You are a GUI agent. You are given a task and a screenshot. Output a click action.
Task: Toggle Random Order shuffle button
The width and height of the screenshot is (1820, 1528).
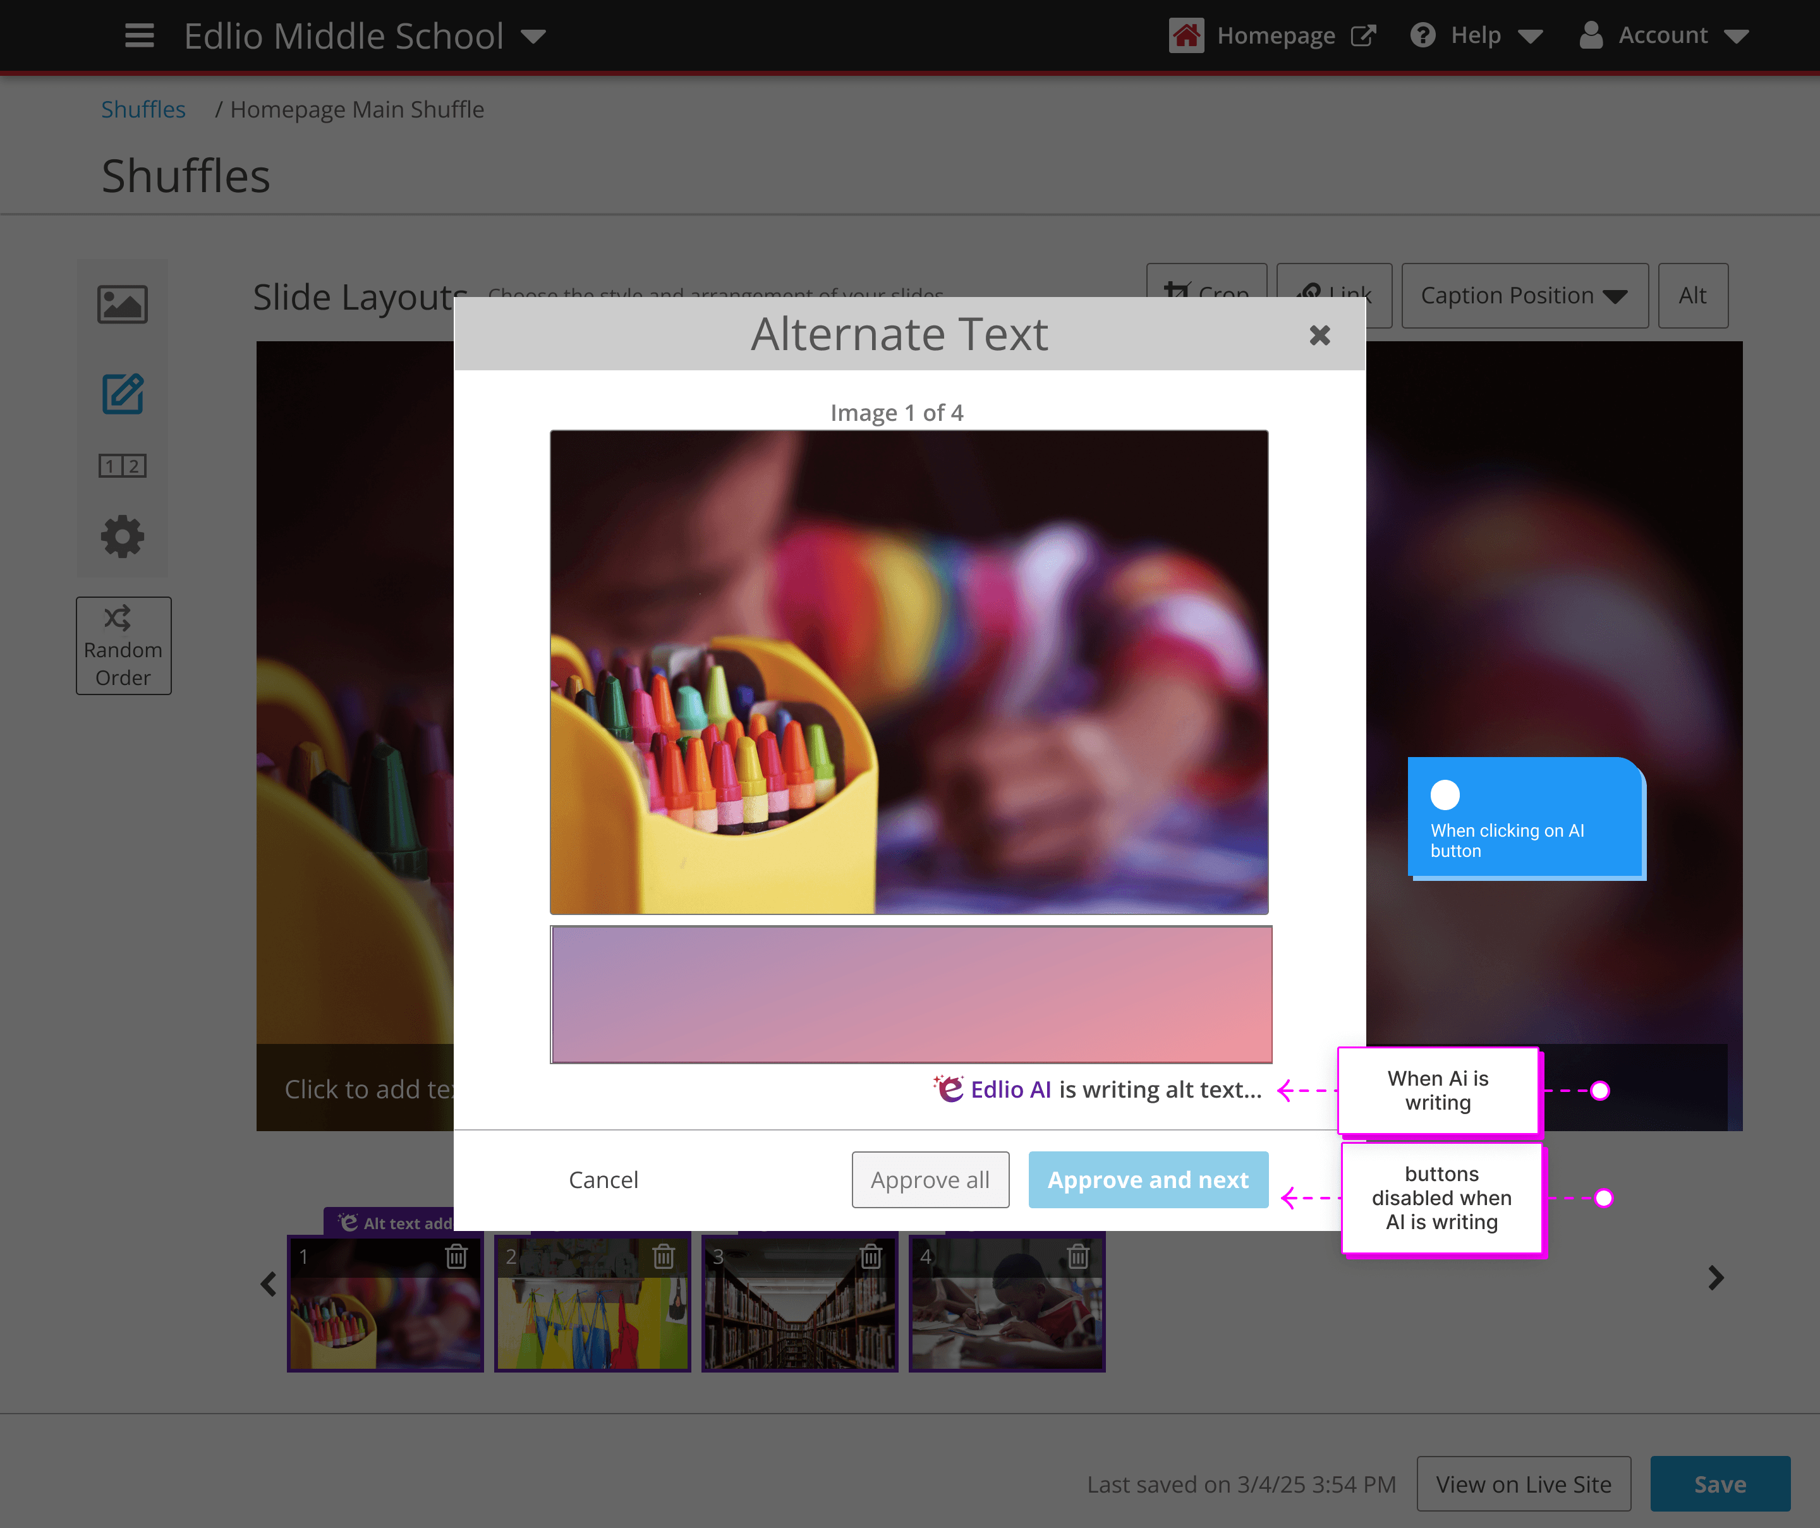pos(123,646)
